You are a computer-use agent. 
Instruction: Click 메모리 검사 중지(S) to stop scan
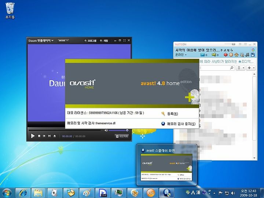181,124
